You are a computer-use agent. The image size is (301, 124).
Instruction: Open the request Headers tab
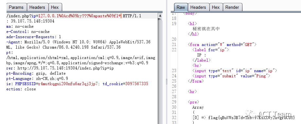[37, 7]
